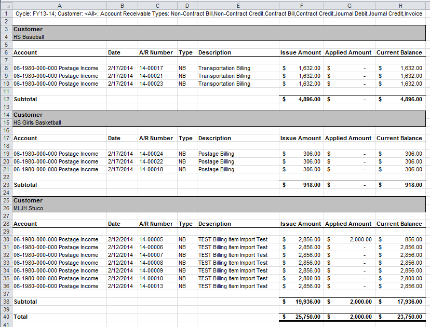Click the HS Baseball customer cell

click(x=29, y=37)
